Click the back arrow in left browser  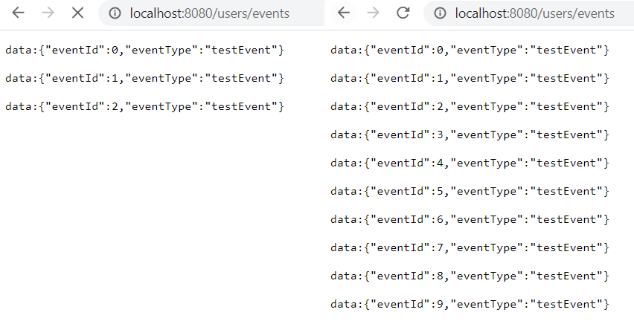[x=18, y=13]
